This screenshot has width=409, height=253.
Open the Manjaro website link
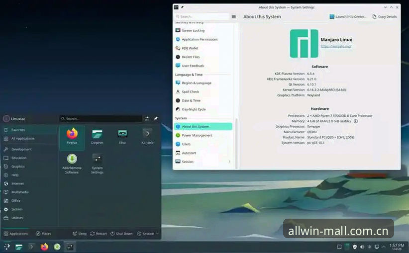[x=336, y=46]
